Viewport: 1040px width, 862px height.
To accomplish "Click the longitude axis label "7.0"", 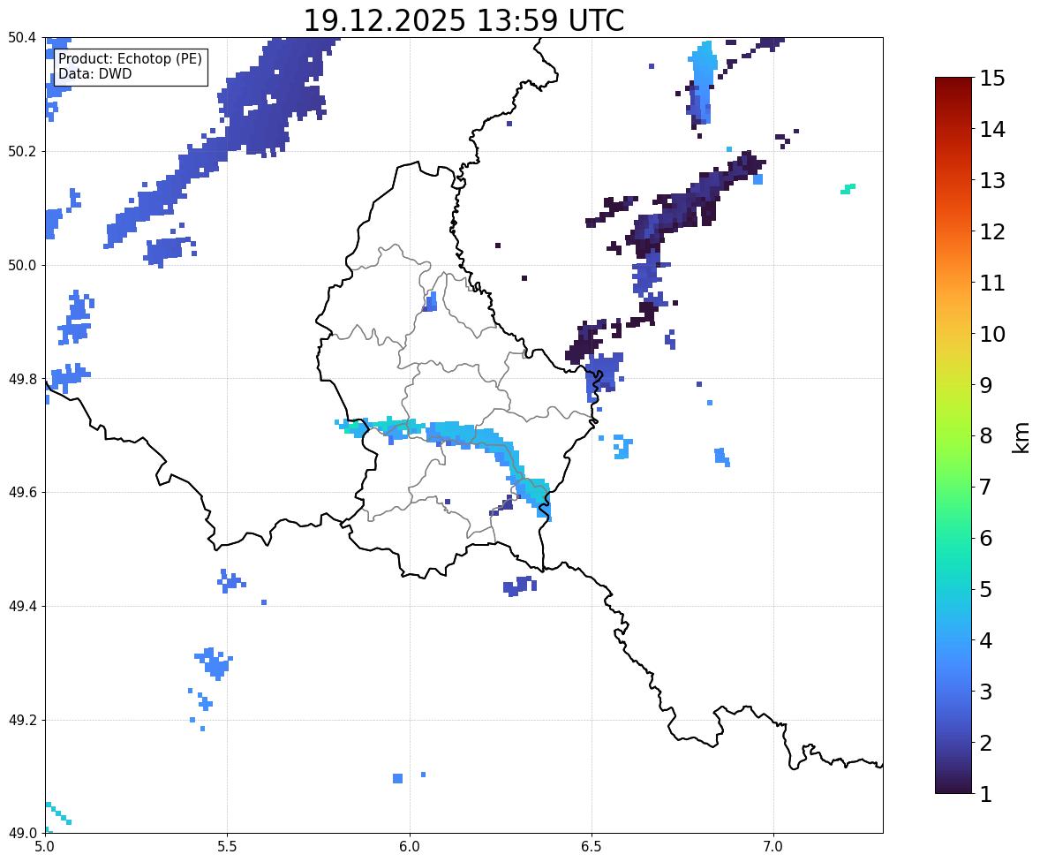I will (773, 847).
